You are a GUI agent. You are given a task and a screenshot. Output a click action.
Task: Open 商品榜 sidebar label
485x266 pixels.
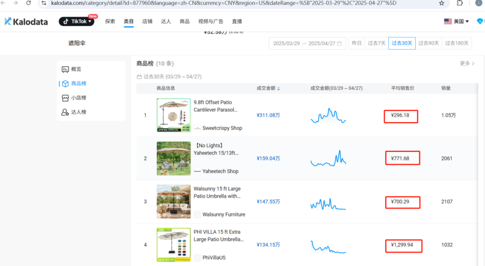[x=79, y=83]
